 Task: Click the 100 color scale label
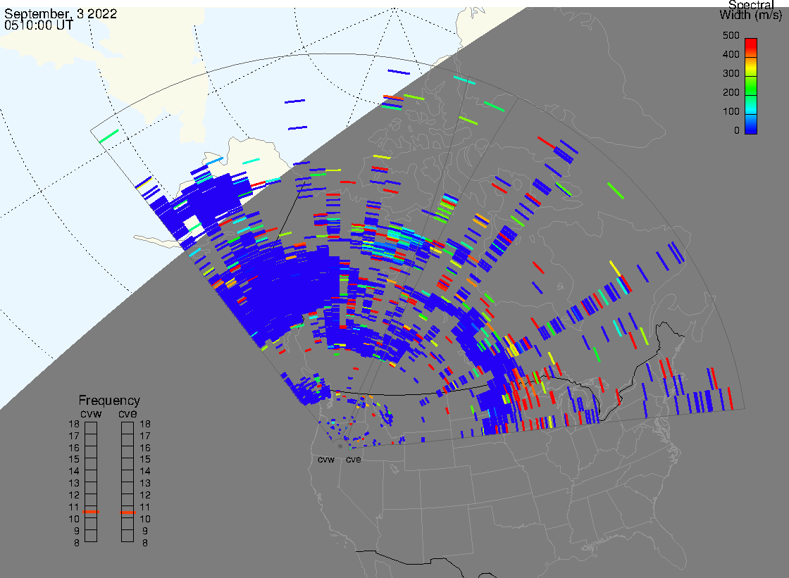pos(731,112)
